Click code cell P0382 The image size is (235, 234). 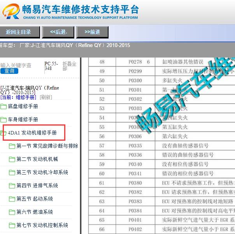click(x=135, y=192)
